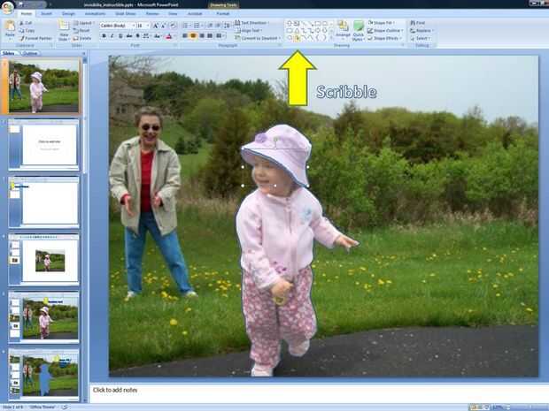This screenshot has height=411, width=549.
Task: Toggle Bold formatting
Action: click(x=104, y=35)
